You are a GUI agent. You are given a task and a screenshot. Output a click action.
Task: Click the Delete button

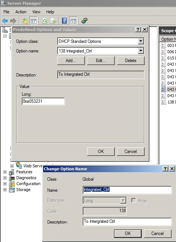[131, 61]
